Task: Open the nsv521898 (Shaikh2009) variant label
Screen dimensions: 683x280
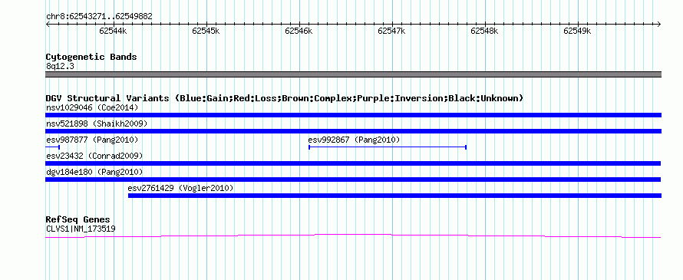Action: (97, 124)
